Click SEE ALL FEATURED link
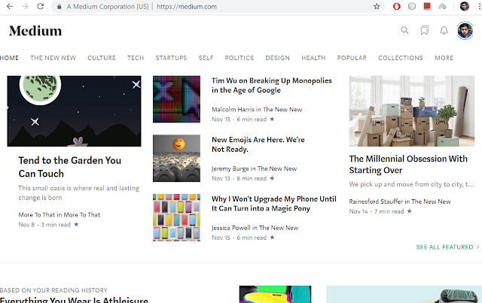482x303 pixels. 447,247
